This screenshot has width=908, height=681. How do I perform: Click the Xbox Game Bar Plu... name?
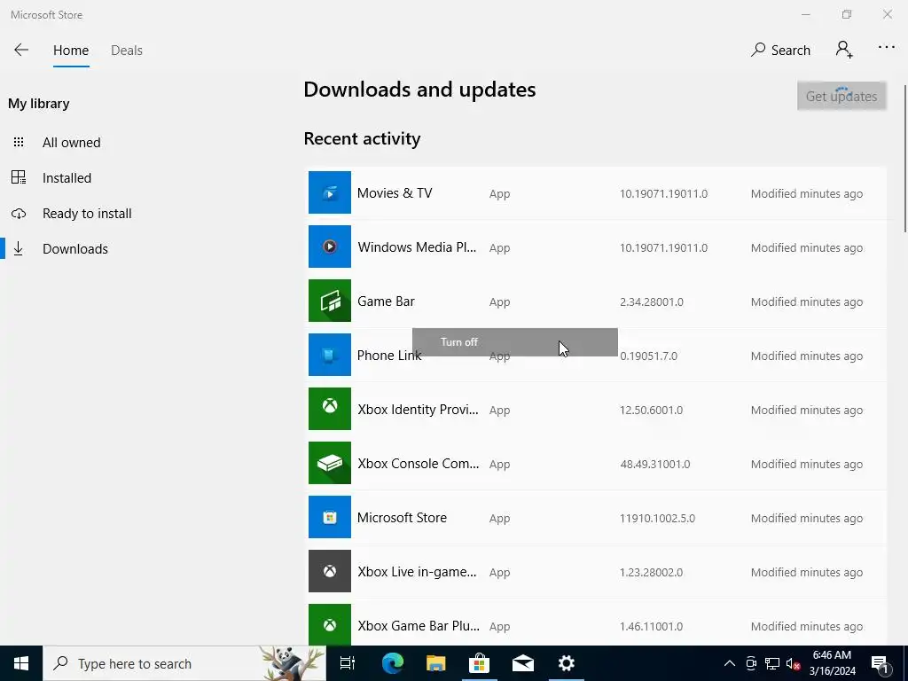[x=419, y=626]
